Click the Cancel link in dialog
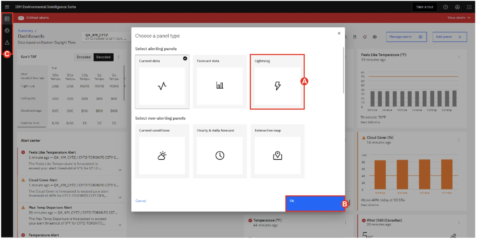The image size is (477, 240). [141, 201]
